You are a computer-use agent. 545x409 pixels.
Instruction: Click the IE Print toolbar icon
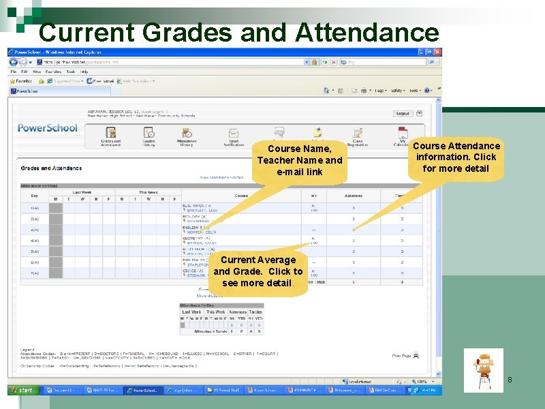point(364,91)
